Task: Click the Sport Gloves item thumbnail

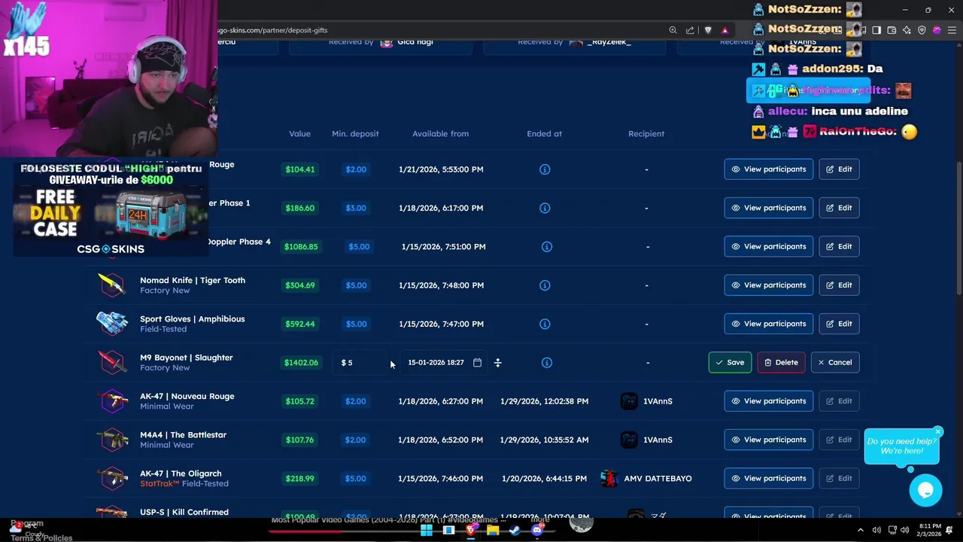Action: click(x=111, y=324)
